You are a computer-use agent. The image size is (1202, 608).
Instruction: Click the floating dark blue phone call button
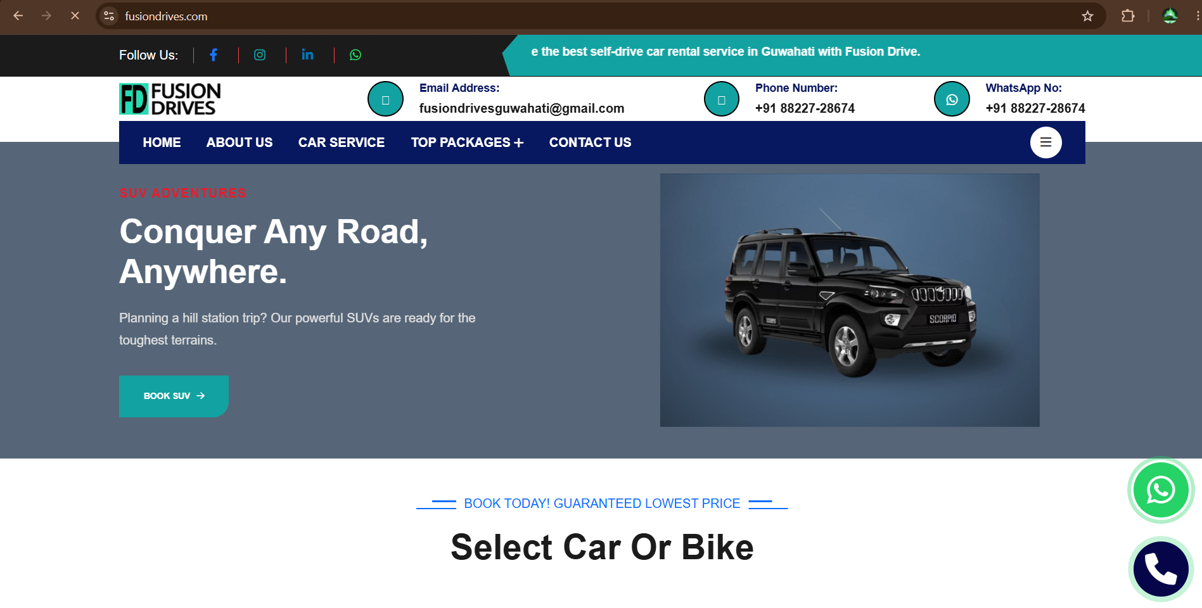(1161, 569)
